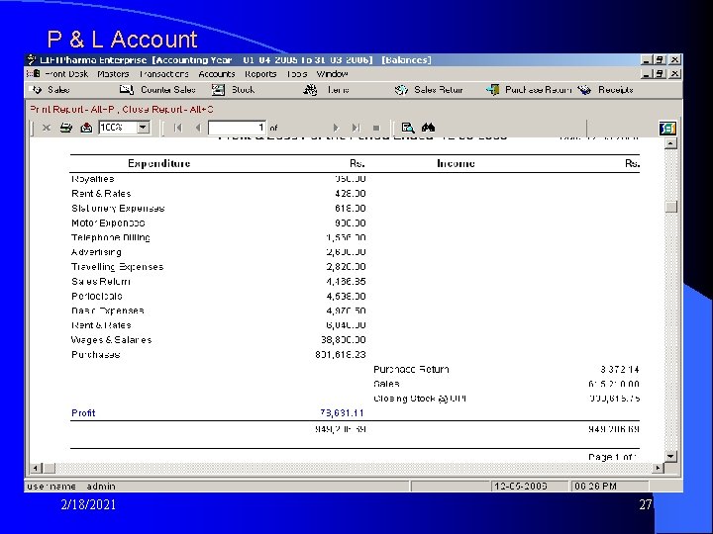This screenshot has width=713, height=534.
Task: Select the Closing Stock income row
Action: (x=507, y=399)
